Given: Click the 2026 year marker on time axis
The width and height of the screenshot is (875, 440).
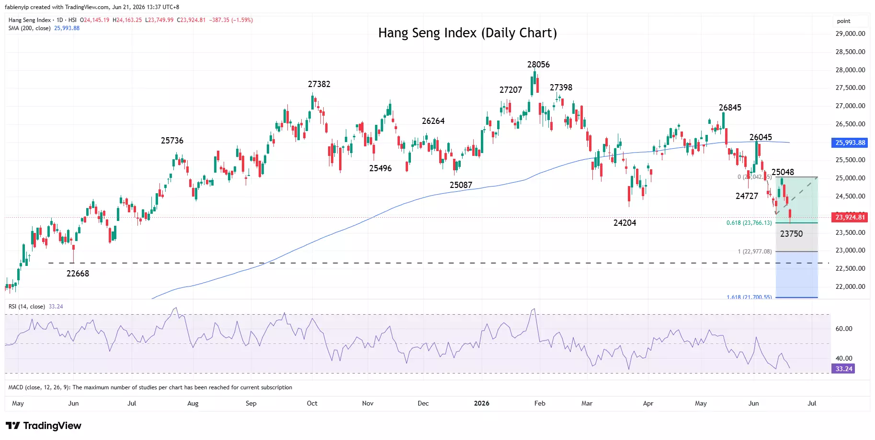Looking at the screenshot, I should pyautogui.click(x=481, y=403).
